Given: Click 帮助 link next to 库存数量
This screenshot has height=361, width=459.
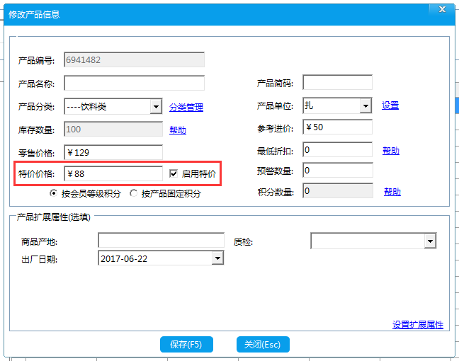Looking at the screenshot, I should pyautogui.click(x=178, y=130).
